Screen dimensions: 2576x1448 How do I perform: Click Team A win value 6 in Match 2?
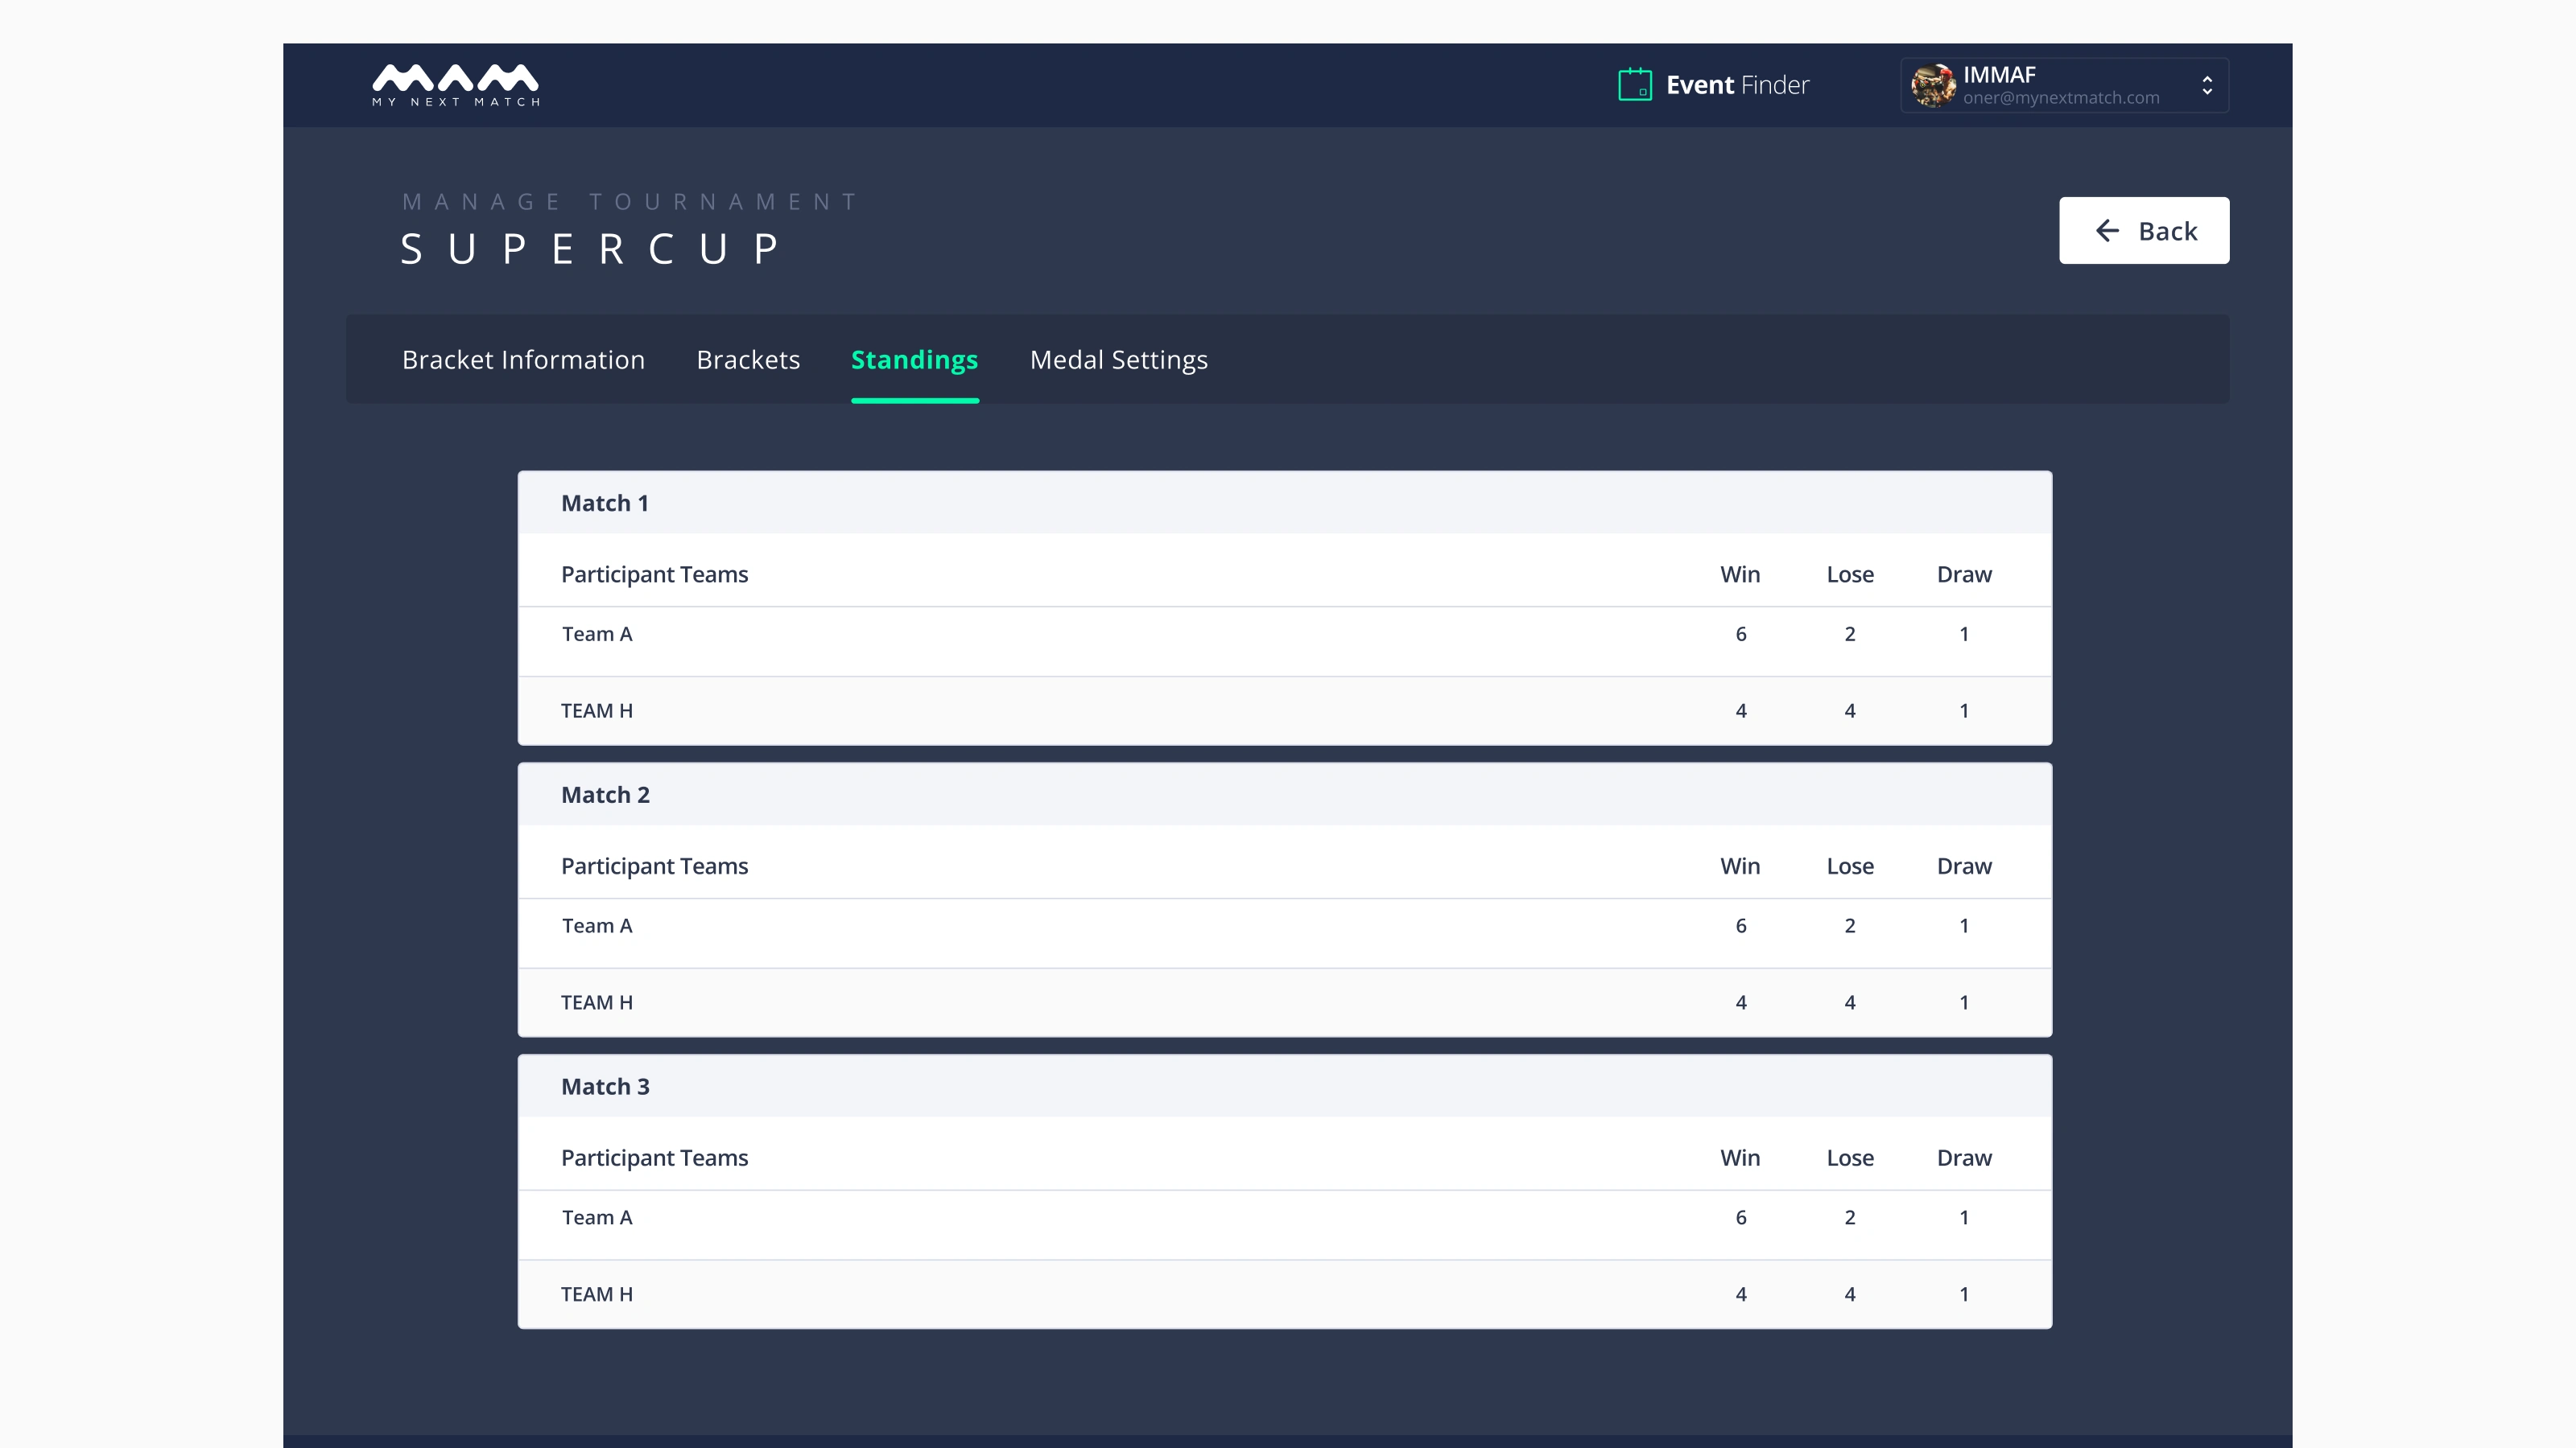(x=1741, y=927)
